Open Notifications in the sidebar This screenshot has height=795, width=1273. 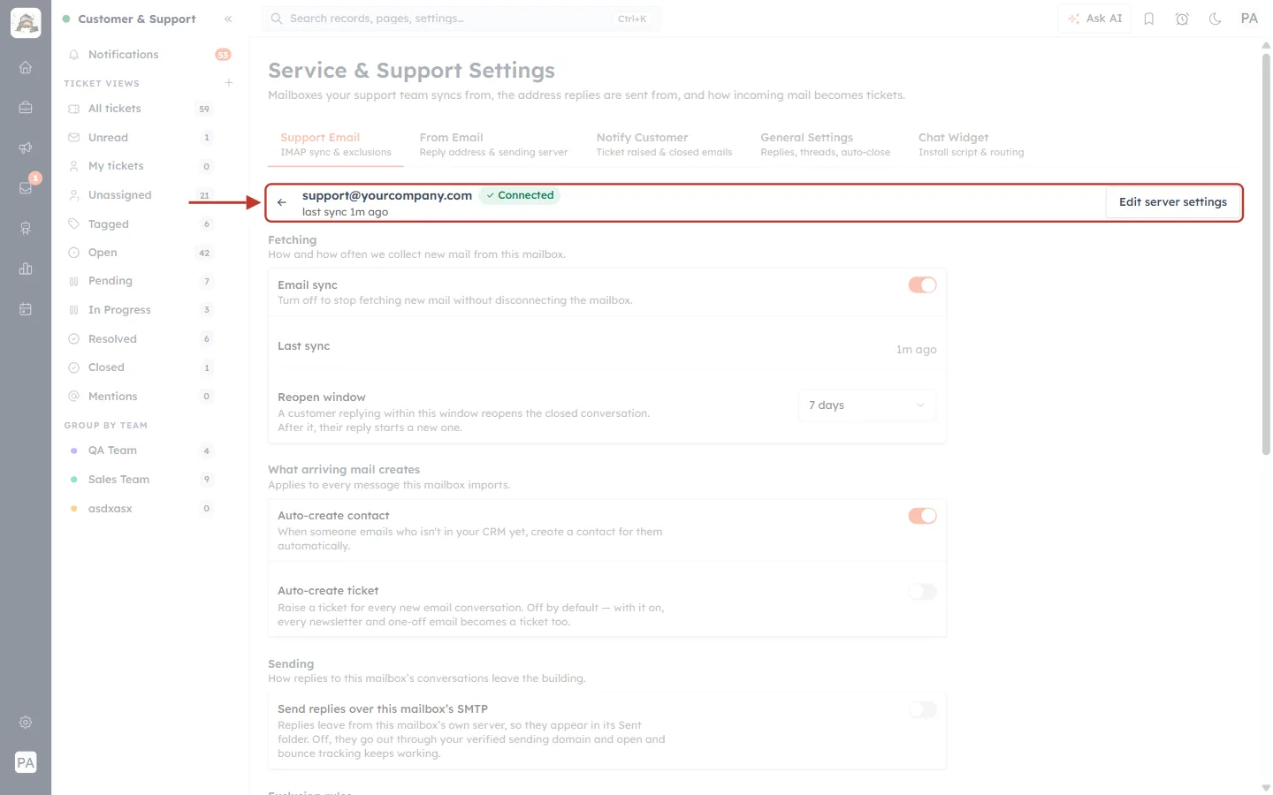[x=148, y=55]
